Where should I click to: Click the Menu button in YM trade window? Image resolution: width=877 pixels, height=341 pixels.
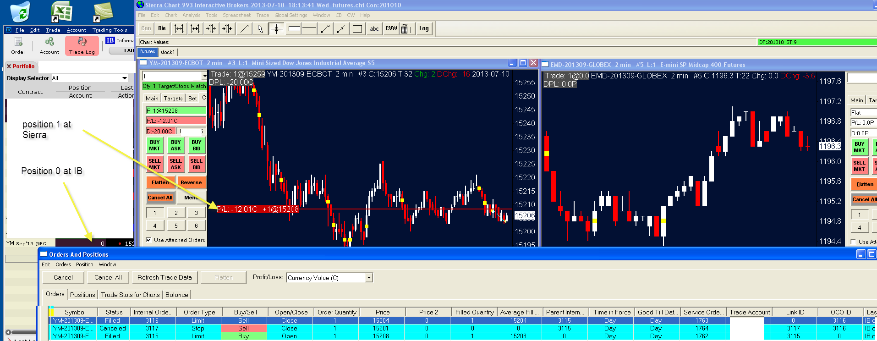point(192,198)
